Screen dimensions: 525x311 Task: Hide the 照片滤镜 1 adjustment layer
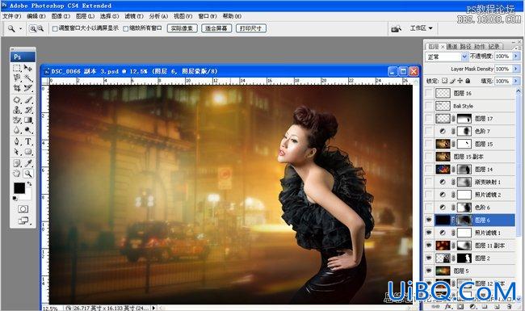pos(429,233)
